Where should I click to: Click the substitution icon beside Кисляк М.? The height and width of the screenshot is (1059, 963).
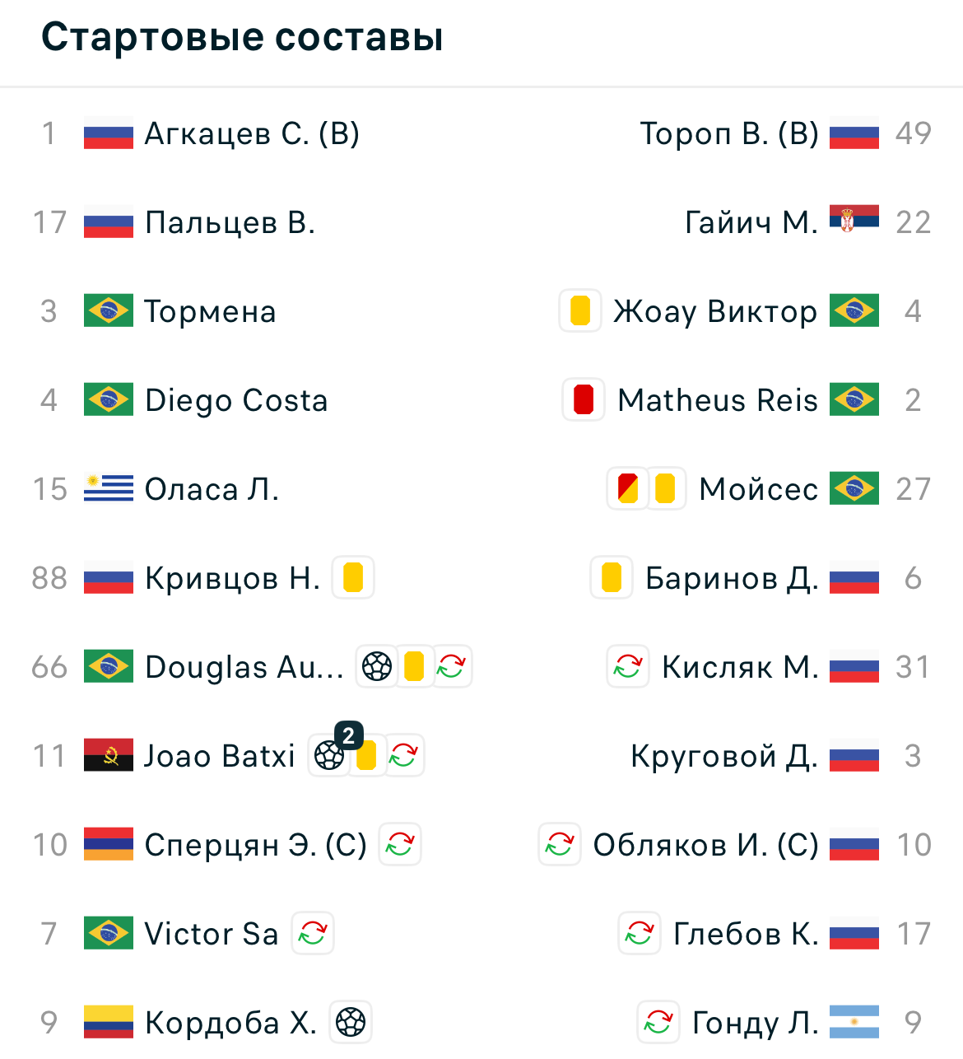[628, 667]
